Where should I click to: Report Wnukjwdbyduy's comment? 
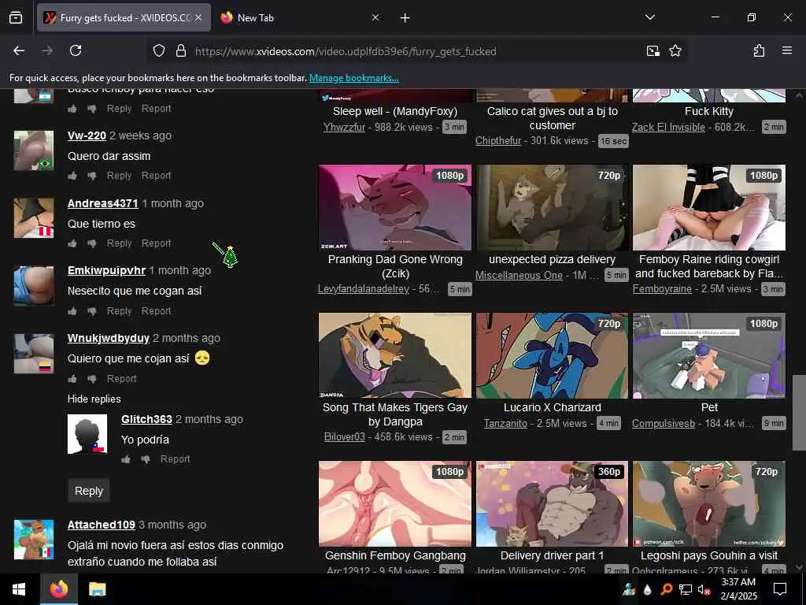coord(122,379)
